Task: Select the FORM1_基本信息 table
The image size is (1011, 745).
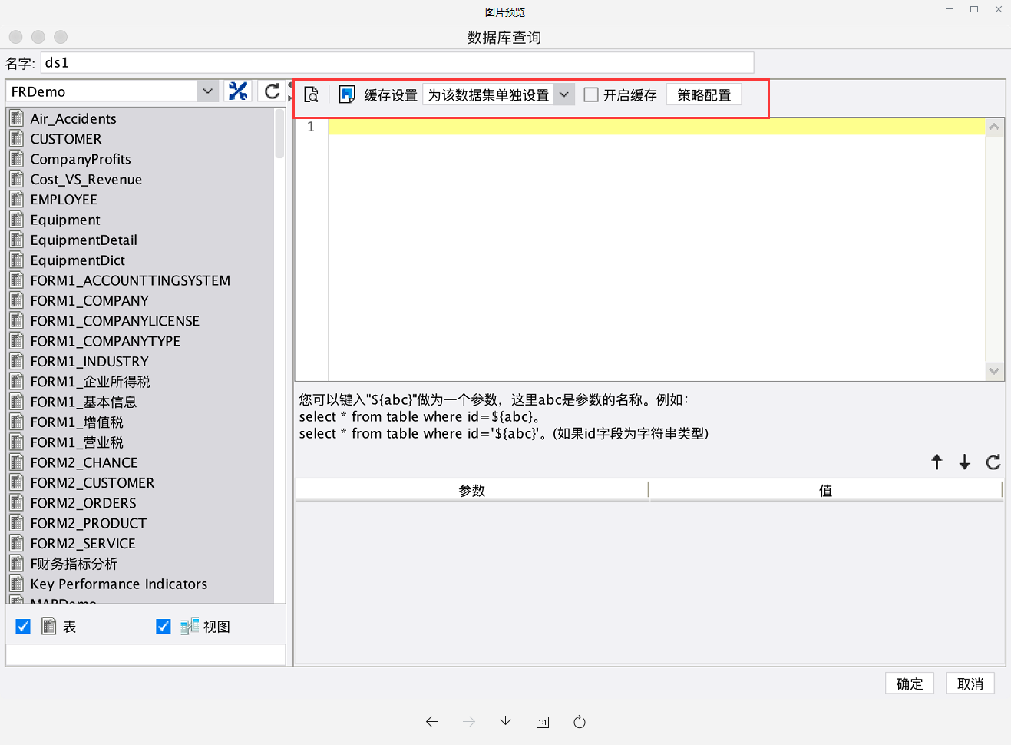Action: point(84,402)
